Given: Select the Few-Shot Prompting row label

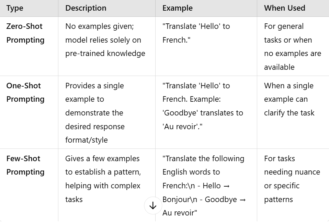Looking at the screenshot, I should 25,165.
